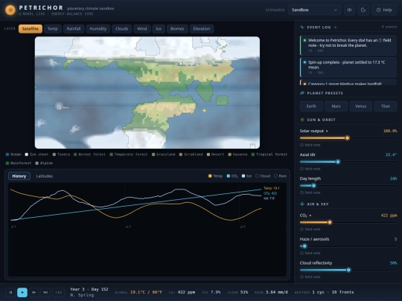
Task: Apply the Mars planet preset
Action: (x=336, y=106)
